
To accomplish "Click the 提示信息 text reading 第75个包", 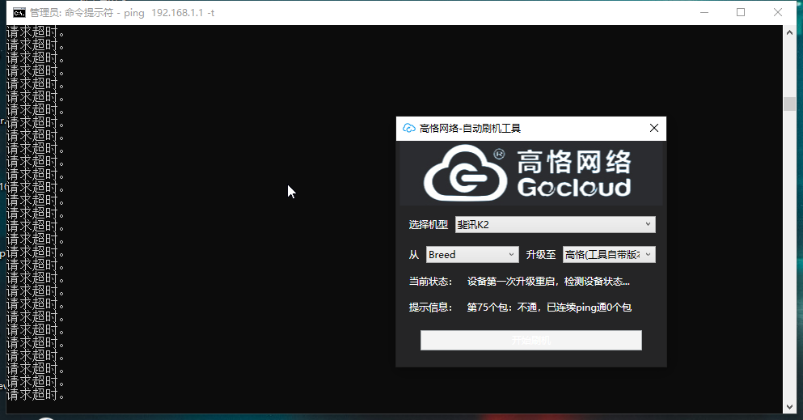I will pos(549,308).
